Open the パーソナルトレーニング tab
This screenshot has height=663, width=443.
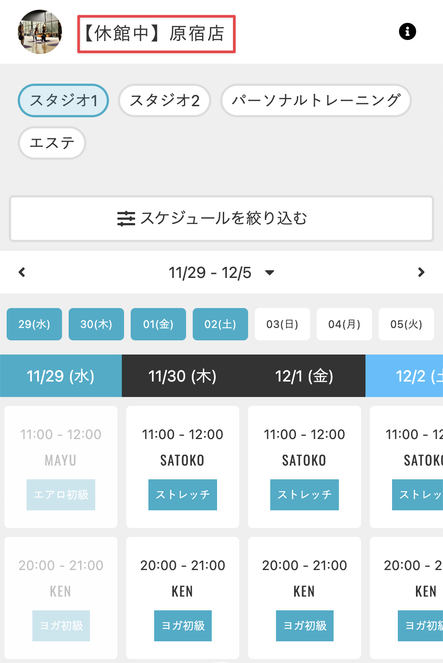click(x=316, y=100)
